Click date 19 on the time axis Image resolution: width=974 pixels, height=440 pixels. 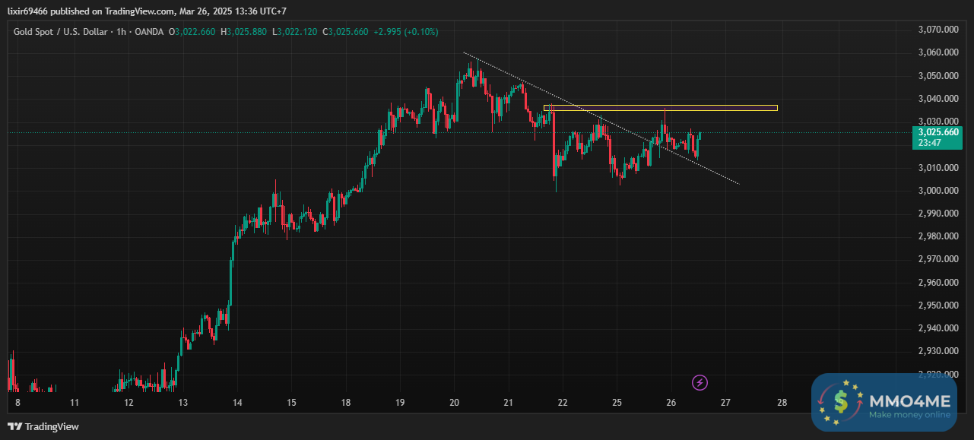point(400,403)
